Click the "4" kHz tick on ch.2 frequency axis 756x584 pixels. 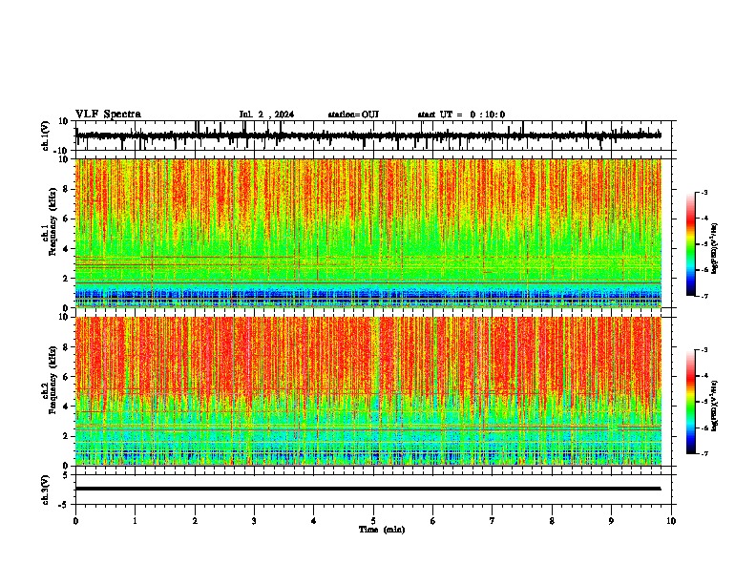pos(66,407)
